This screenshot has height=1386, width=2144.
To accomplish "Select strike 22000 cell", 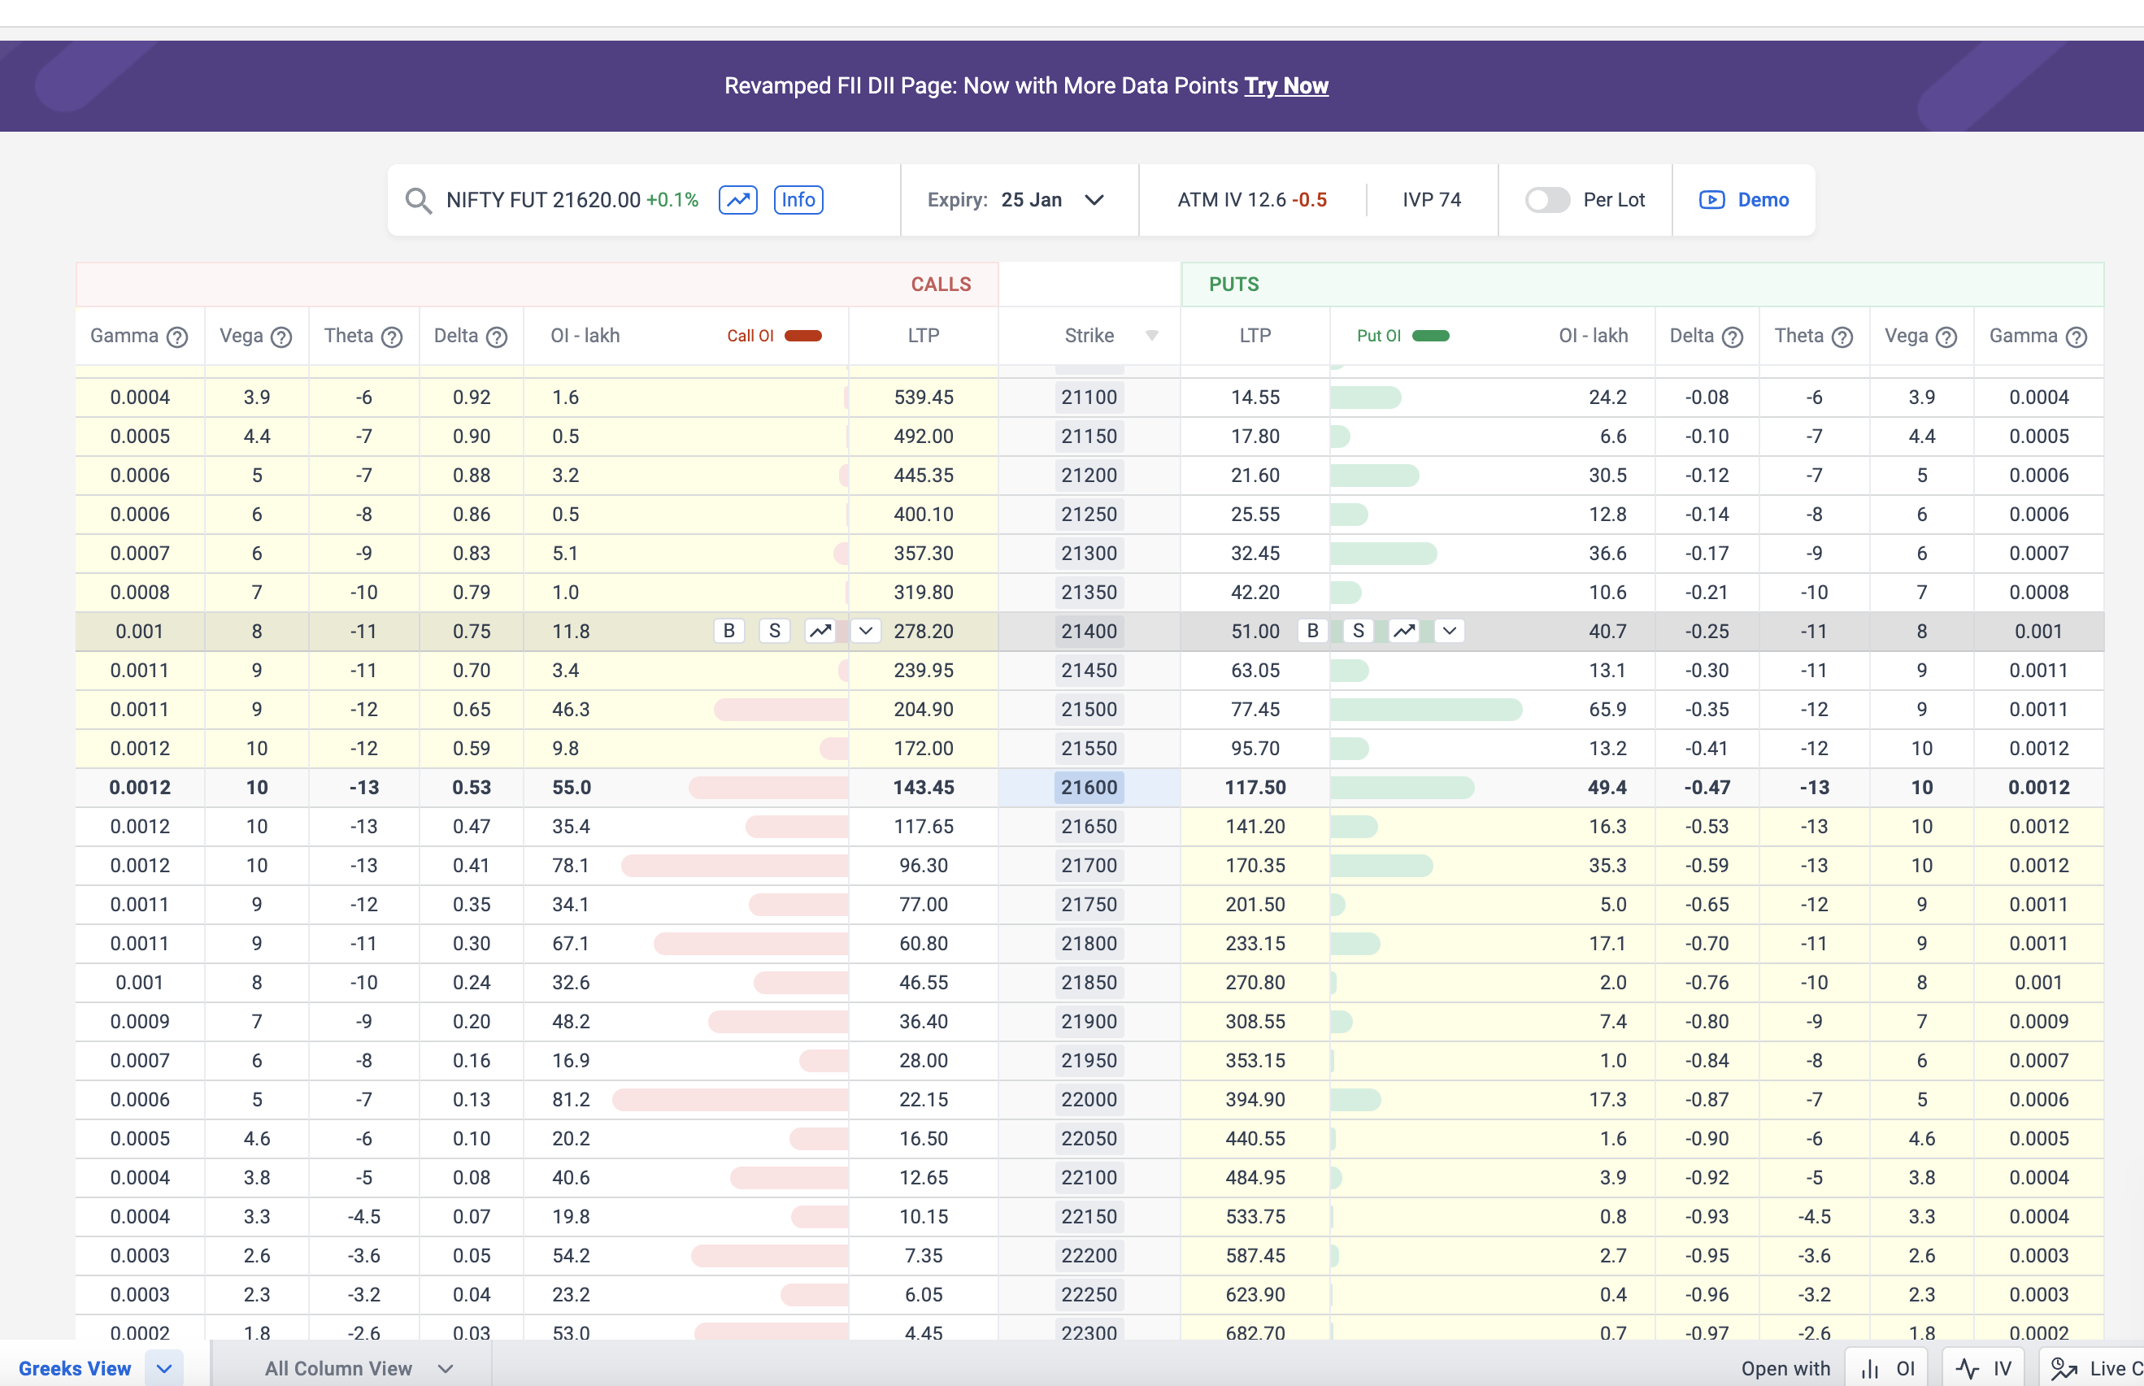I will (1089, 1099).
